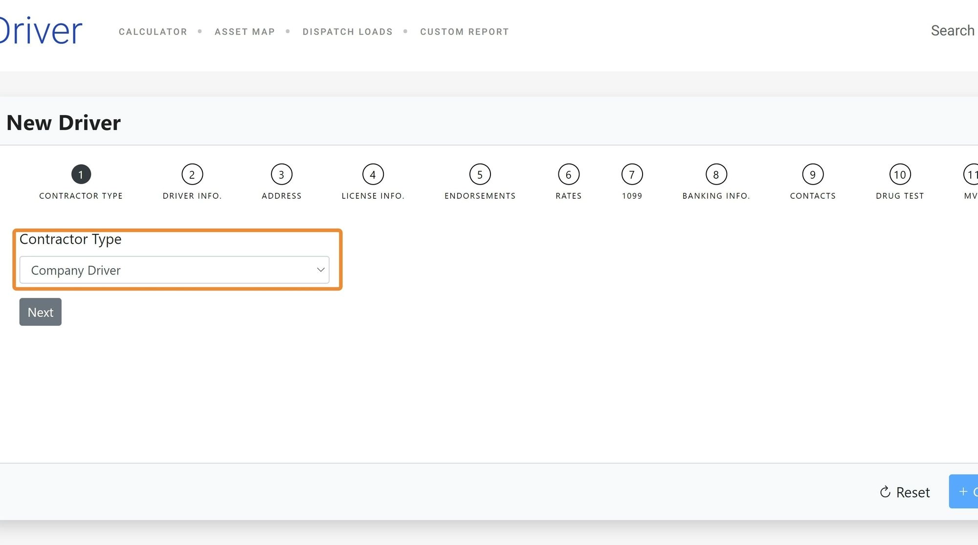Go to Dispatch Loads
The height and width of the screenshot is (545, 978).
click(348, 32)
